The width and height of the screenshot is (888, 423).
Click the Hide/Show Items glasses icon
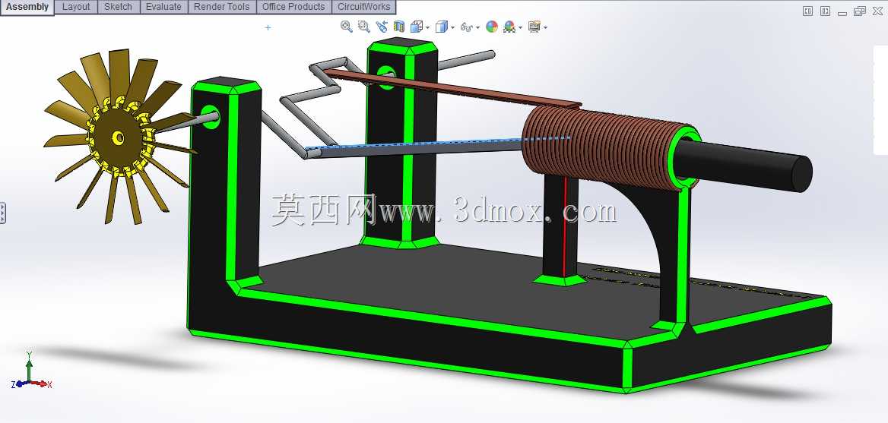pos(466,27)
